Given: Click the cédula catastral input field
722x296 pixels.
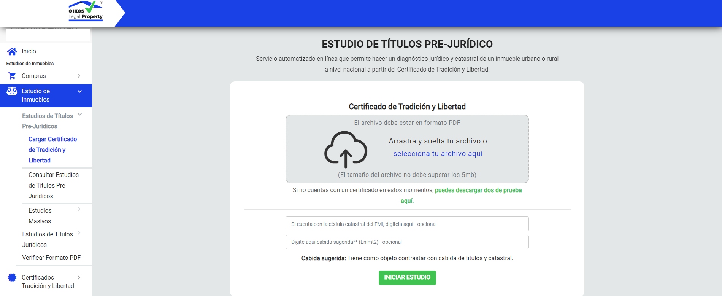Looking at the screenshot, I should pyautogui.click(x=407, y=224).
